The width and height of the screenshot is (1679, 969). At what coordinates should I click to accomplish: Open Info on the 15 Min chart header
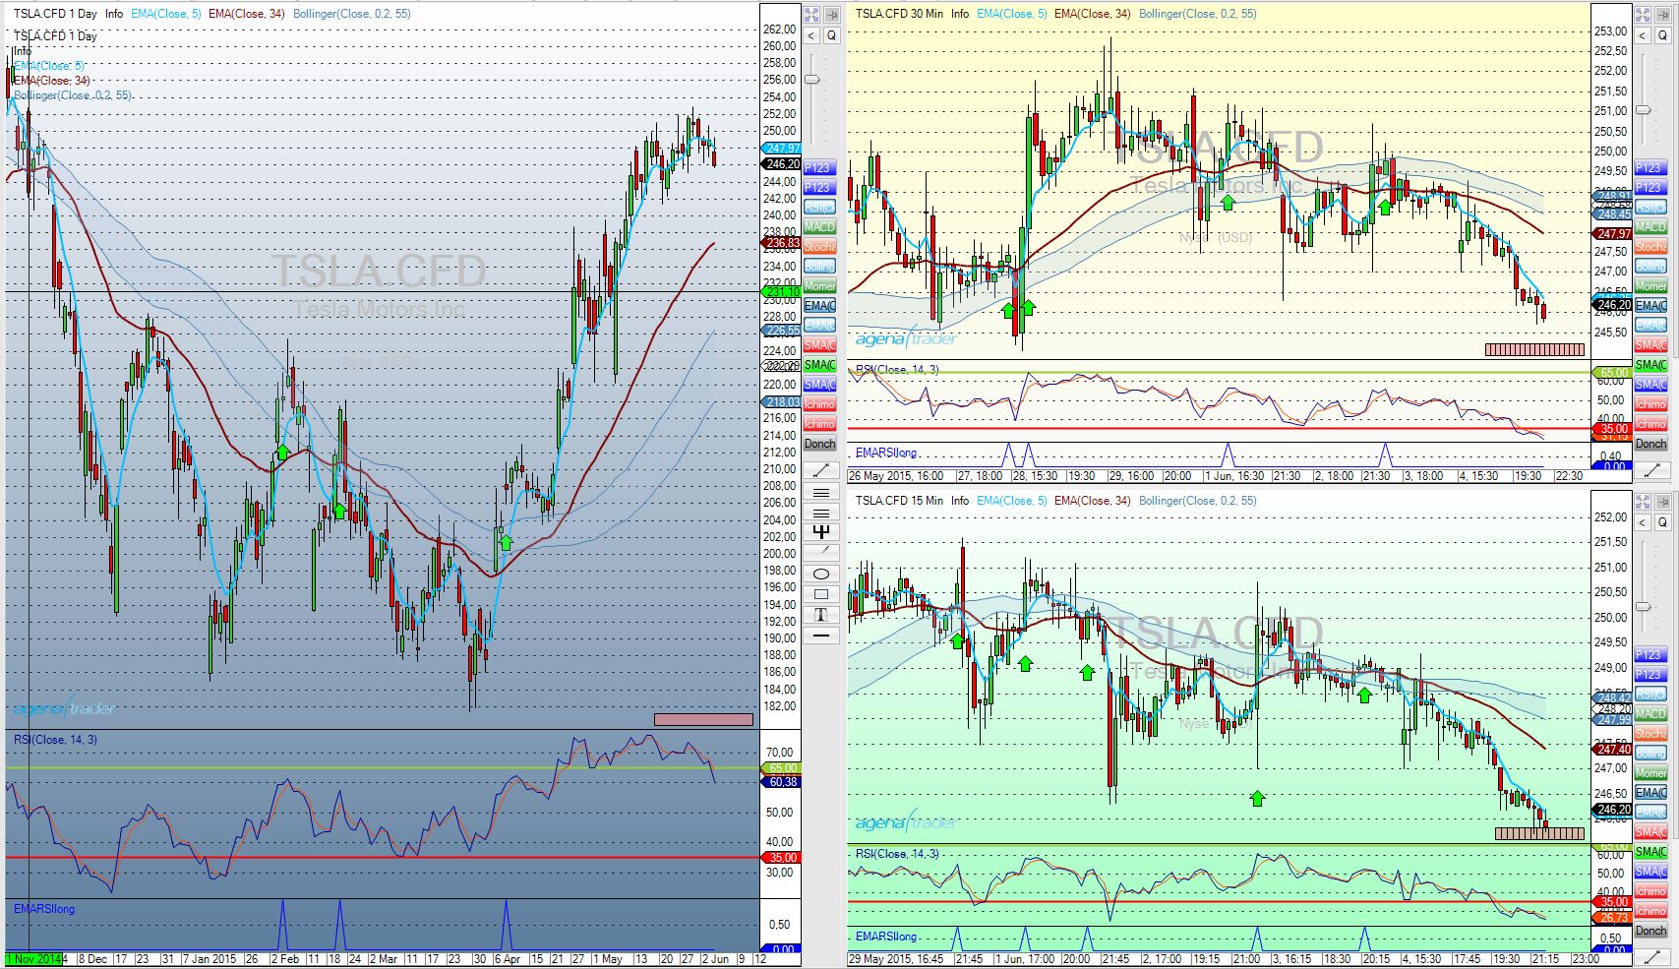click(959, 501)
